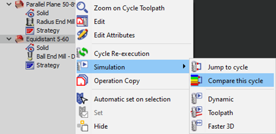Select blue Strategy item under Equidistant 5-60
Screen dimensions: 276x134
click(x=42, y=65)
